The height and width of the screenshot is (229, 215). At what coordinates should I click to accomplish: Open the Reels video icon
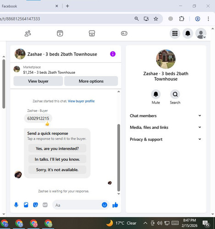click(x=60, y=33)
